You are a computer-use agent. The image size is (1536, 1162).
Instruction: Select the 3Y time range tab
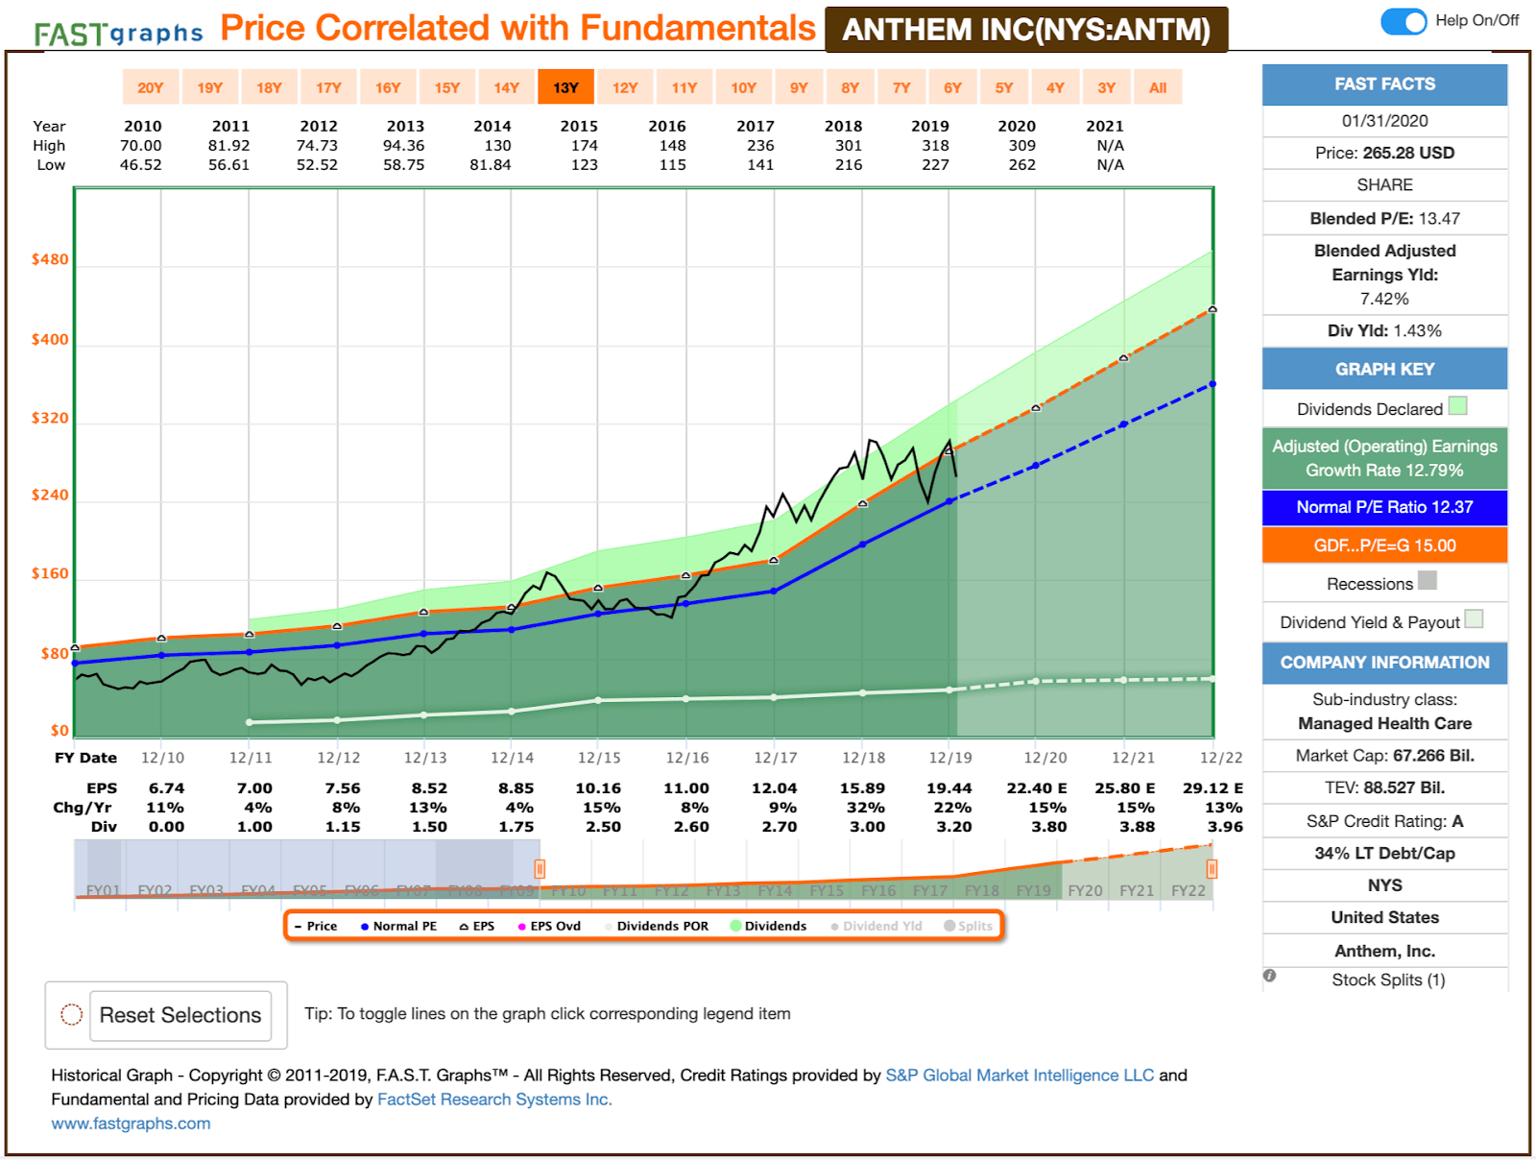click(1107, 87)
